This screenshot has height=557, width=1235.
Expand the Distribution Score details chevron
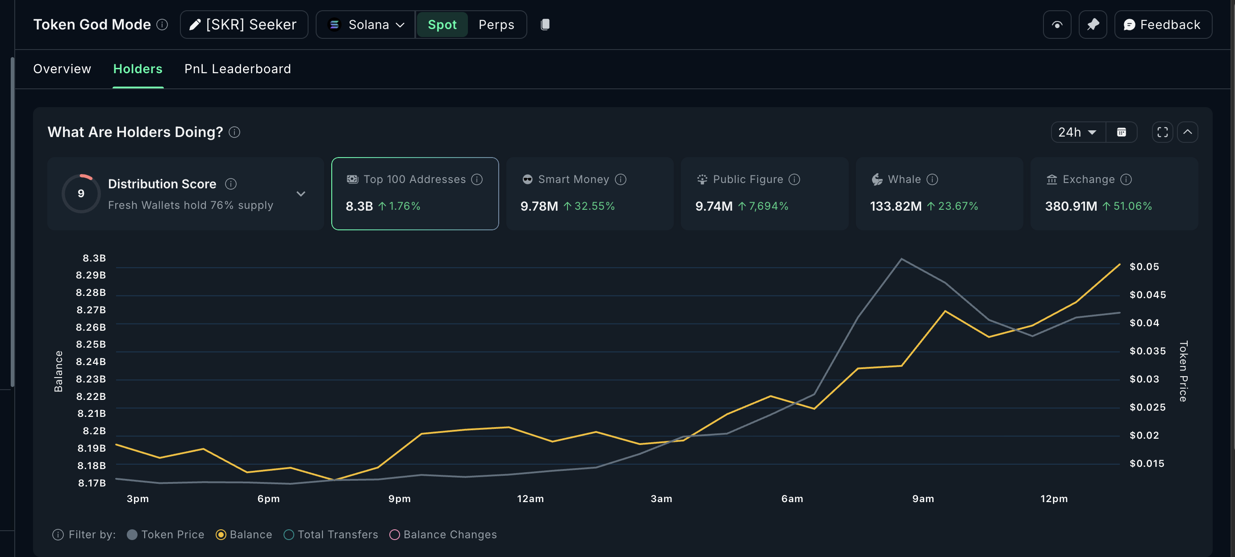[x=300, y=194]
